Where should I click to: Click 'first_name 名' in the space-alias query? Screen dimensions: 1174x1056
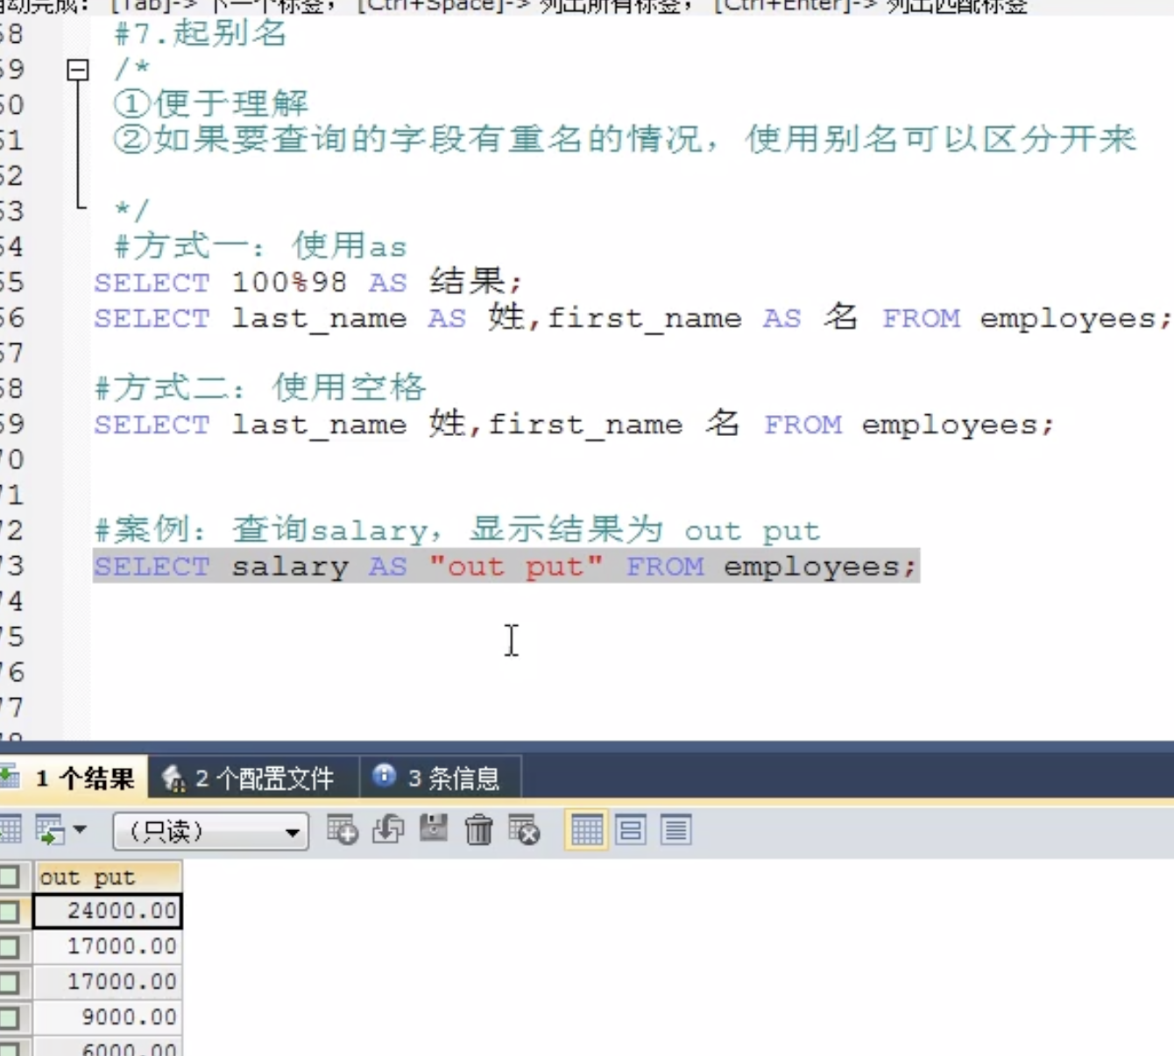point(613,424)
